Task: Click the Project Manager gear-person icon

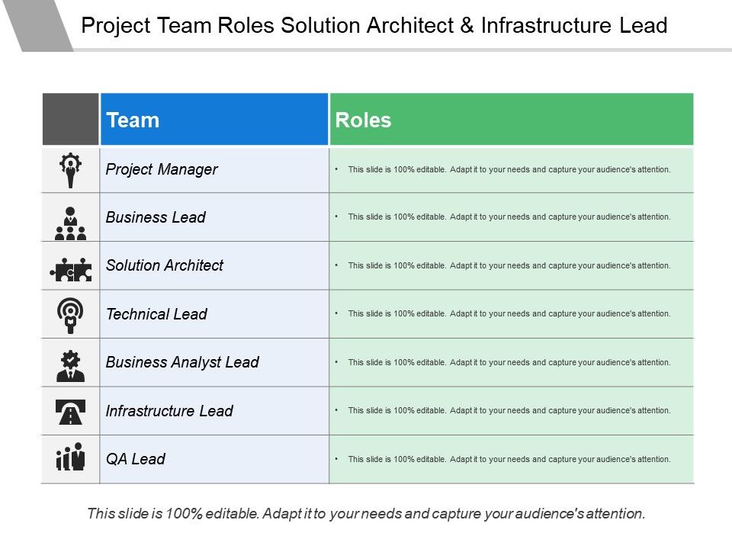Action: pos(71,170)
